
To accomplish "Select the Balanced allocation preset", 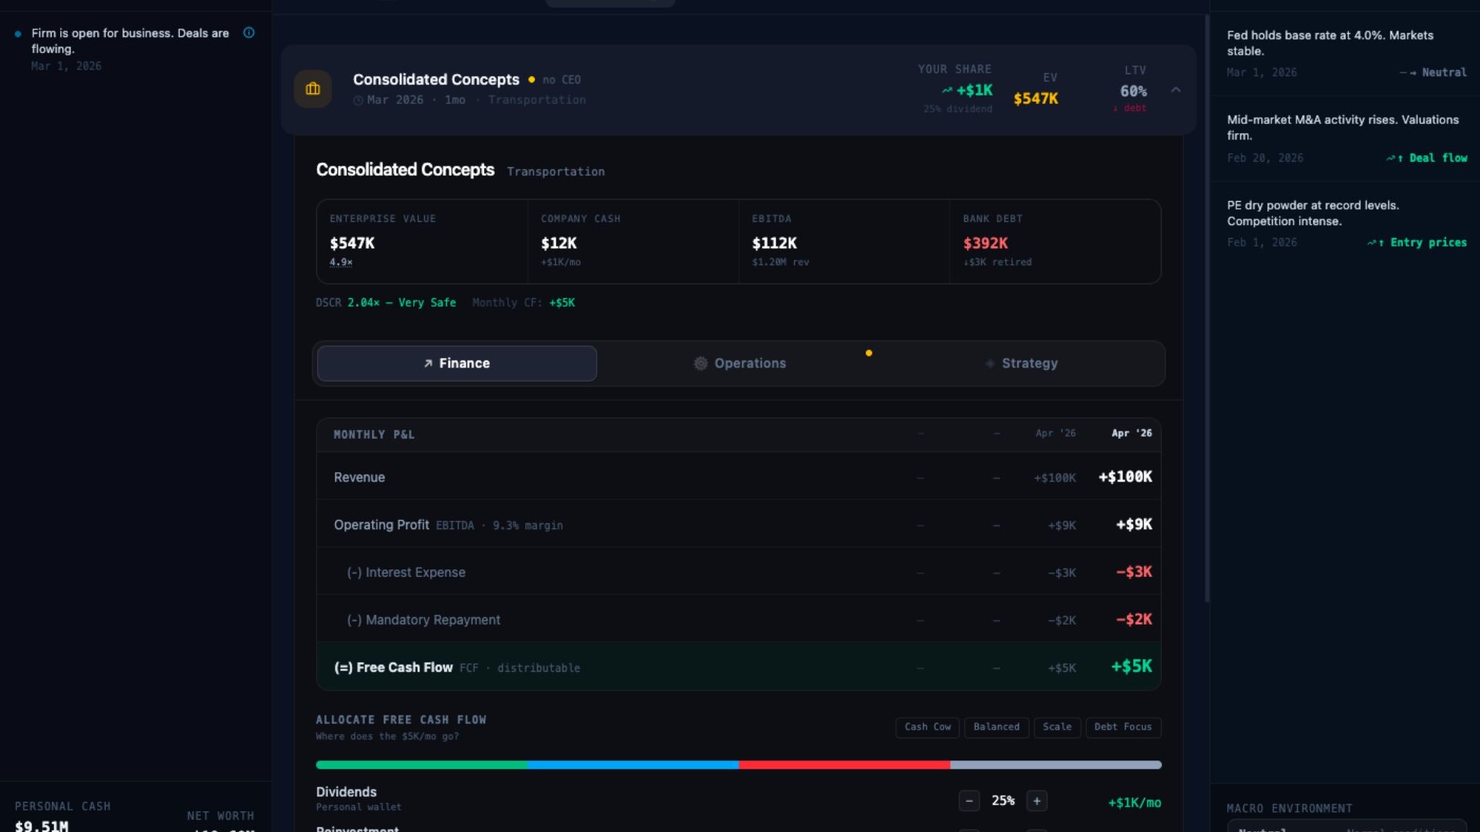I will (x=996, y=727).
